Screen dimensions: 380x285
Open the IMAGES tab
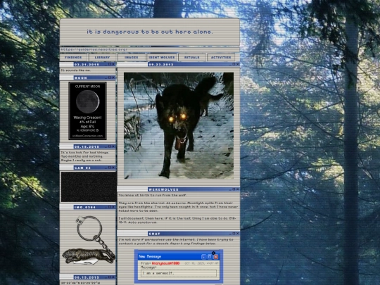[x=132, y=58]
